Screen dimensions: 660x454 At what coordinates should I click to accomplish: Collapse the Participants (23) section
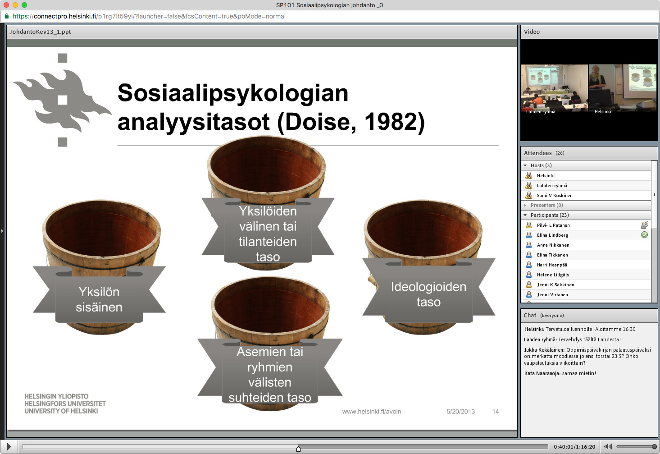(525, 215)
